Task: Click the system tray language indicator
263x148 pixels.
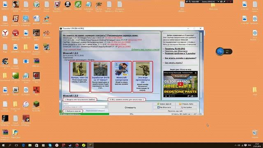Action: coord(249,145)
